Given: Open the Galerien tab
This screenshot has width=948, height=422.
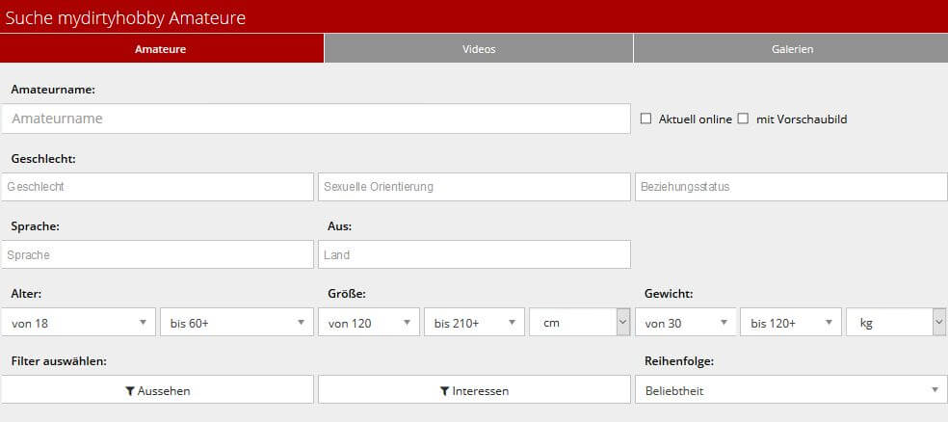Looking at the screenshot, I should click(791, 48).
